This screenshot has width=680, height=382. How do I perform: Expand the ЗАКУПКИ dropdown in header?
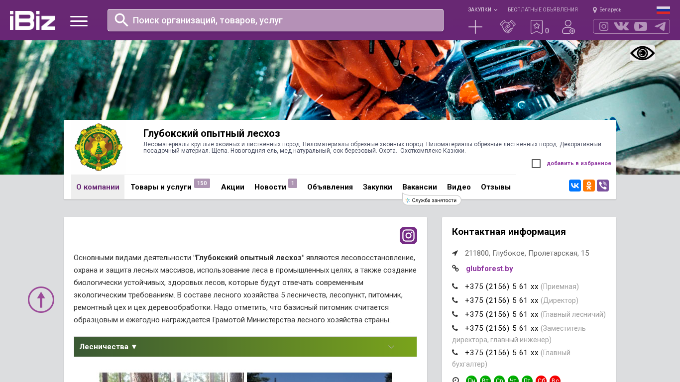(482, 9)
